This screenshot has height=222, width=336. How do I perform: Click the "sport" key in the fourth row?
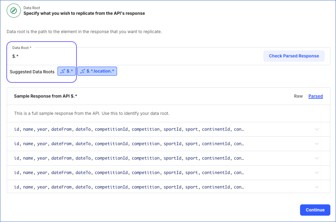tap(191, 172)
